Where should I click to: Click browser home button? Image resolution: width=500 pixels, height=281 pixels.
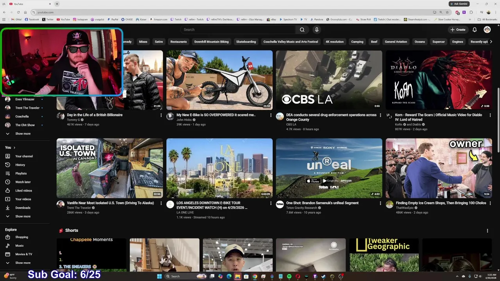(25, 12)
